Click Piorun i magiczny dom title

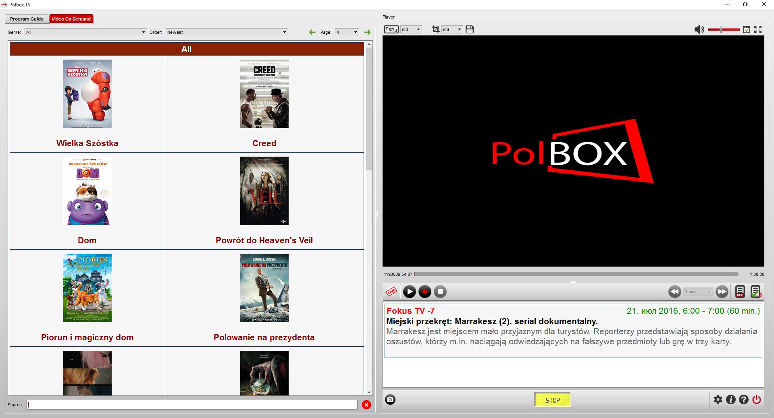pos(87,337)
